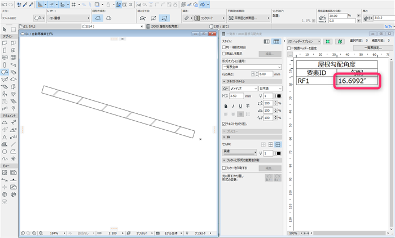The height and width of the screenshot is (238, 395).
Task: Apply strikethrough to the schedule text
Action: coord(248,106)
